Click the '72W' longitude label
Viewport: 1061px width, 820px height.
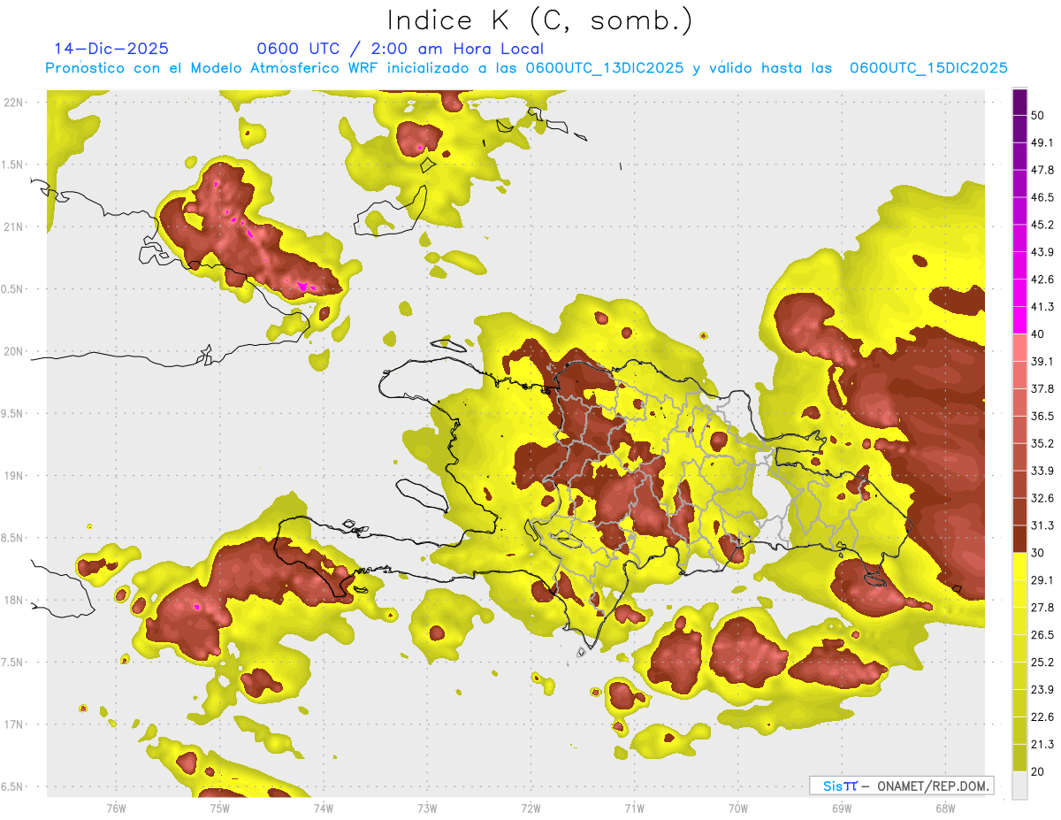coord(530,808)
